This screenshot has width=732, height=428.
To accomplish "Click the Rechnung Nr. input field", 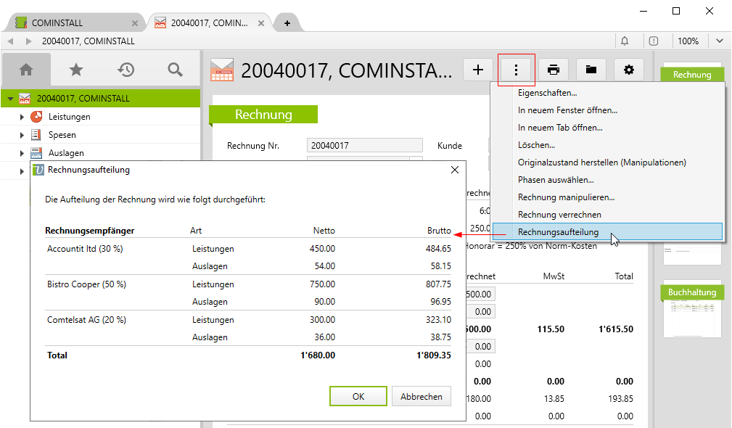I will [364, 146].
